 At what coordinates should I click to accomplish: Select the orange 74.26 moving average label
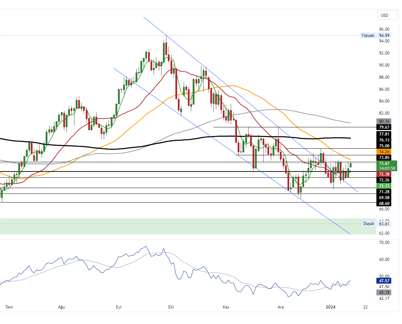point(384,151)
